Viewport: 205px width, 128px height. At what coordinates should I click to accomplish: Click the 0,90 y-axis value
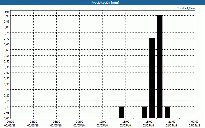click(7, 16)
